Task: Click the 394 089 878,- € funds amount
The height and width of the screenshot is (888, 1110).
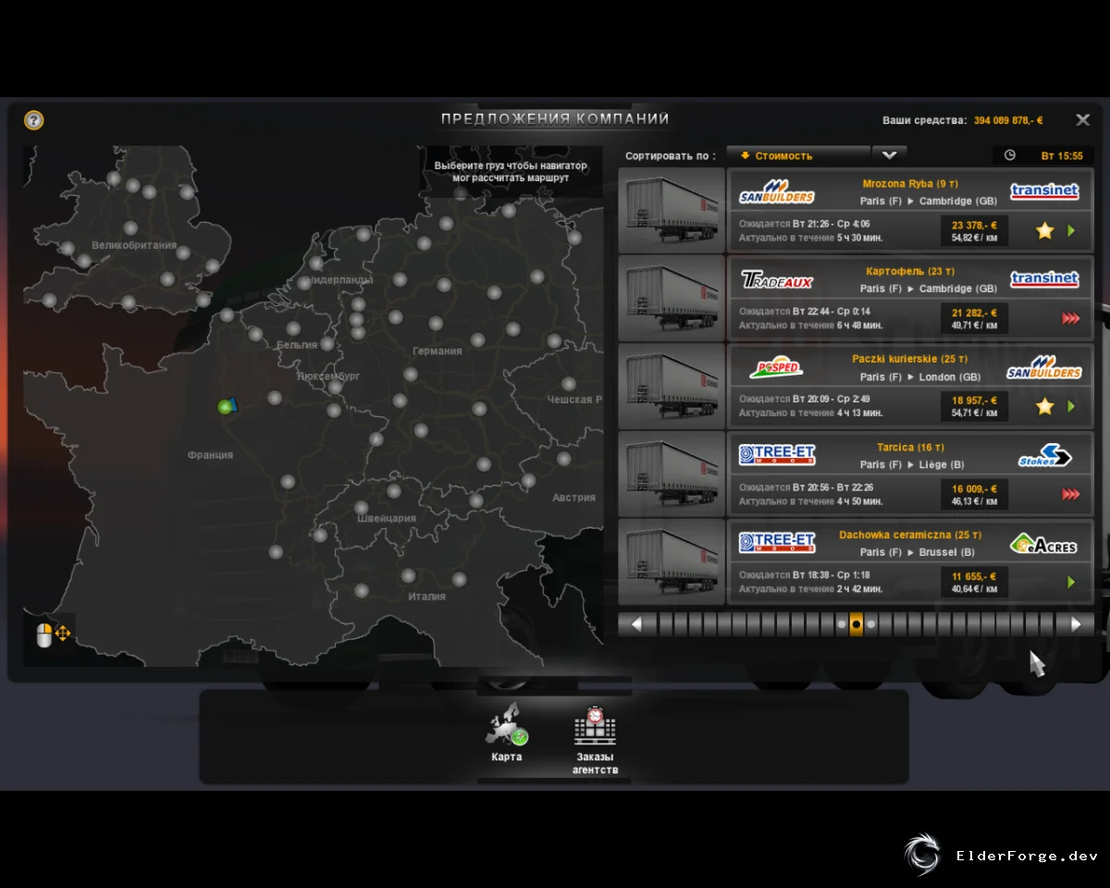Action: click(x=1008, y=120)
